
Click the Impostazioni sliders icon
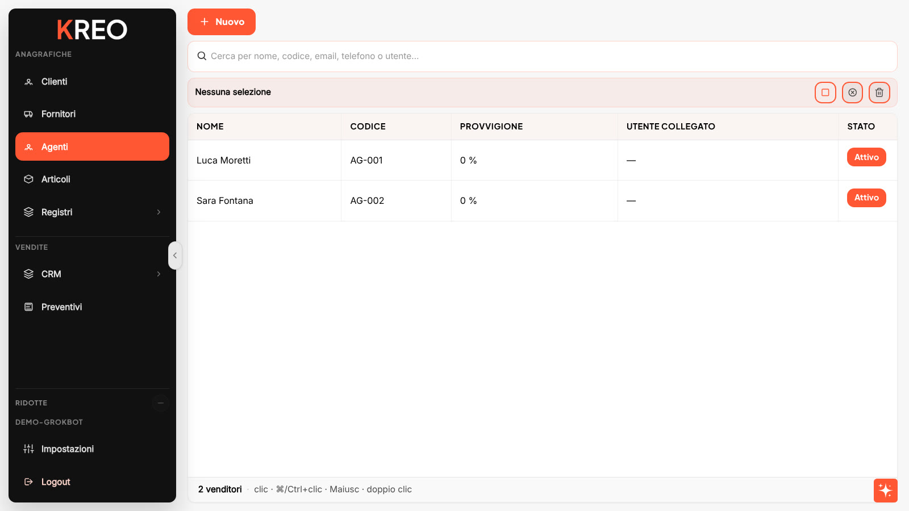(28, 449)
